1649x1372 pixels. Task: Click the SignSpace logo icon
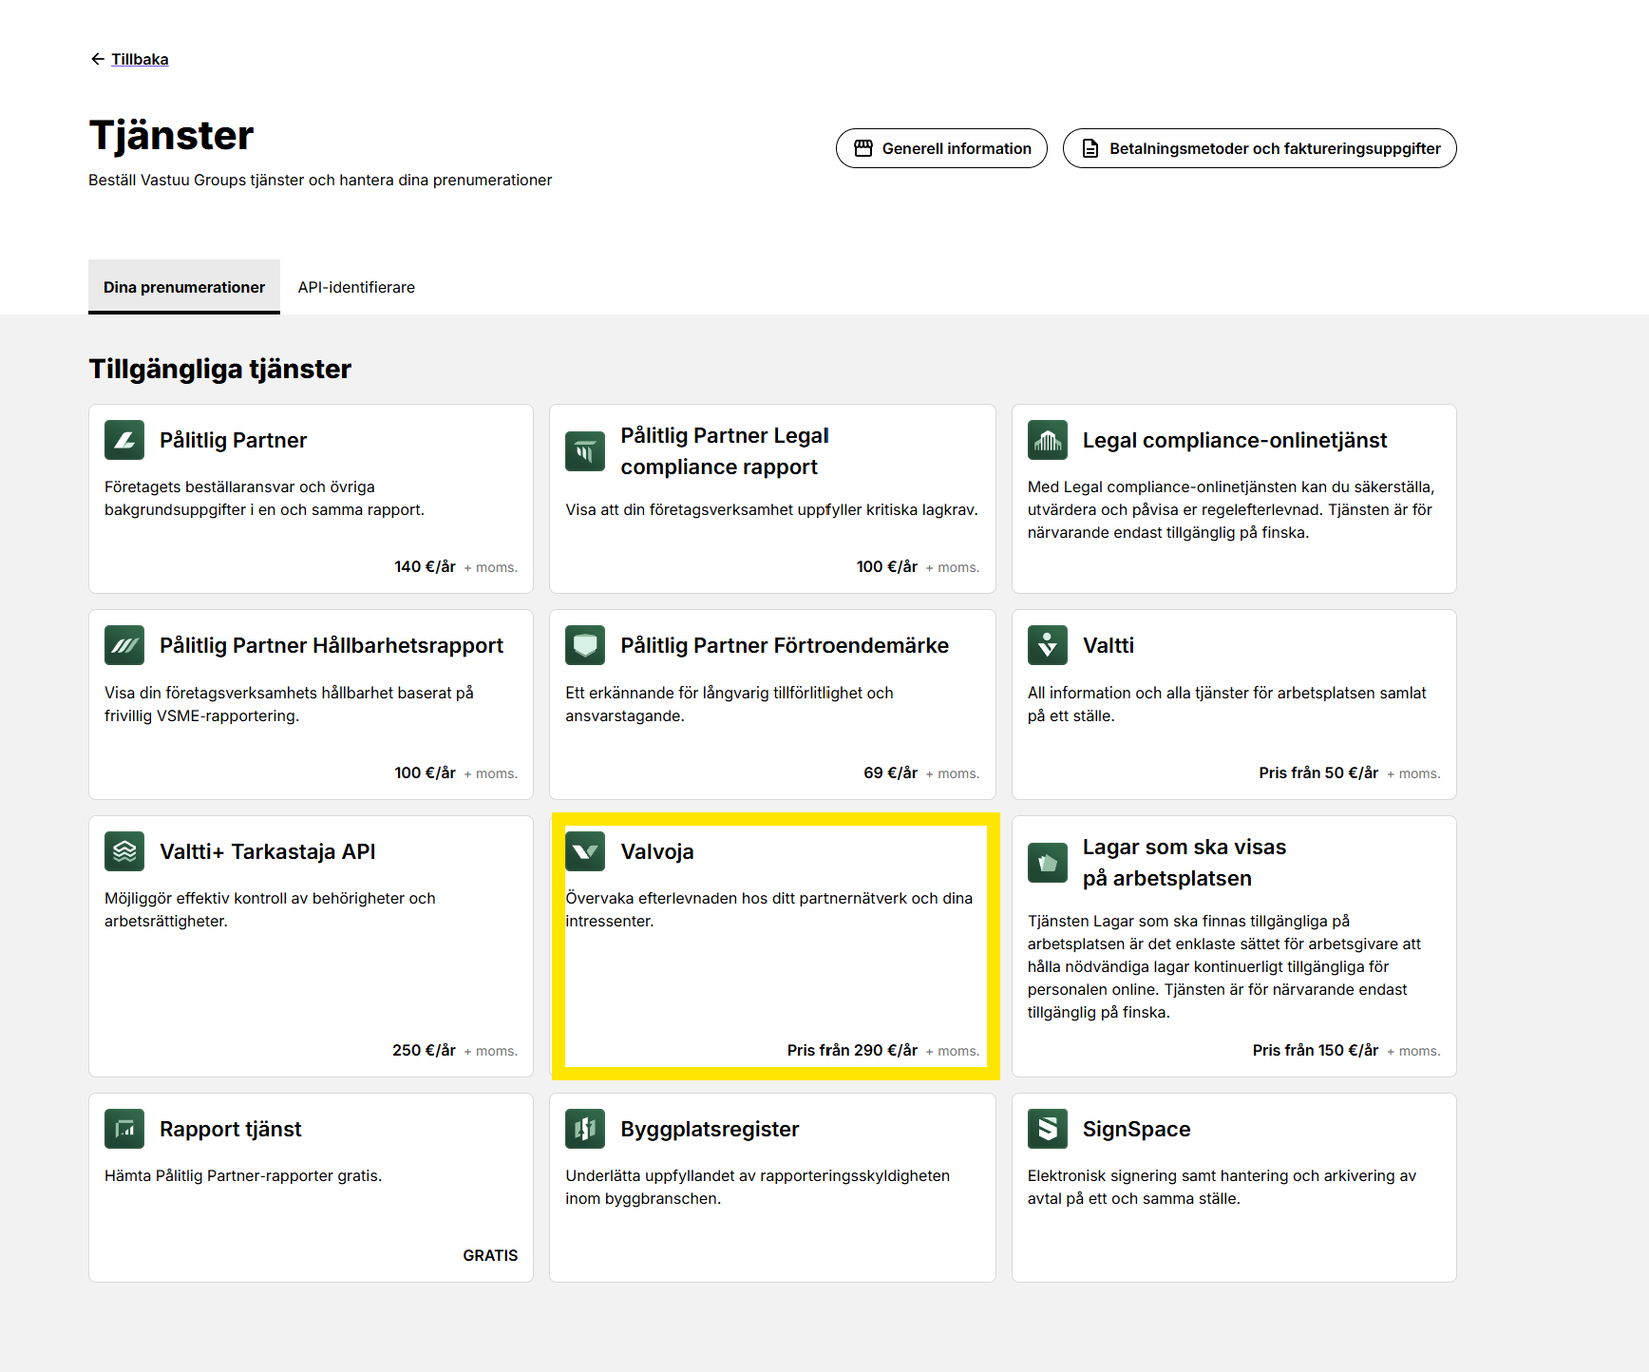[1048, 1129]
